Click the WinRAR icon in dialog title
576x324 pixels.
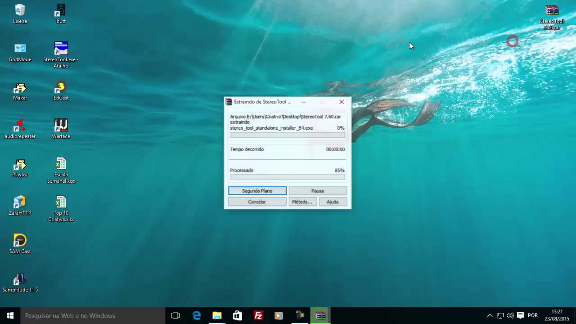click(229, 102)
